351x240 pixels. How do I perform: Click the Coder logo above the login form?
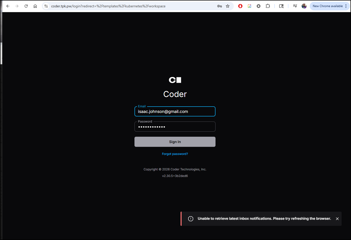point(175,80)
